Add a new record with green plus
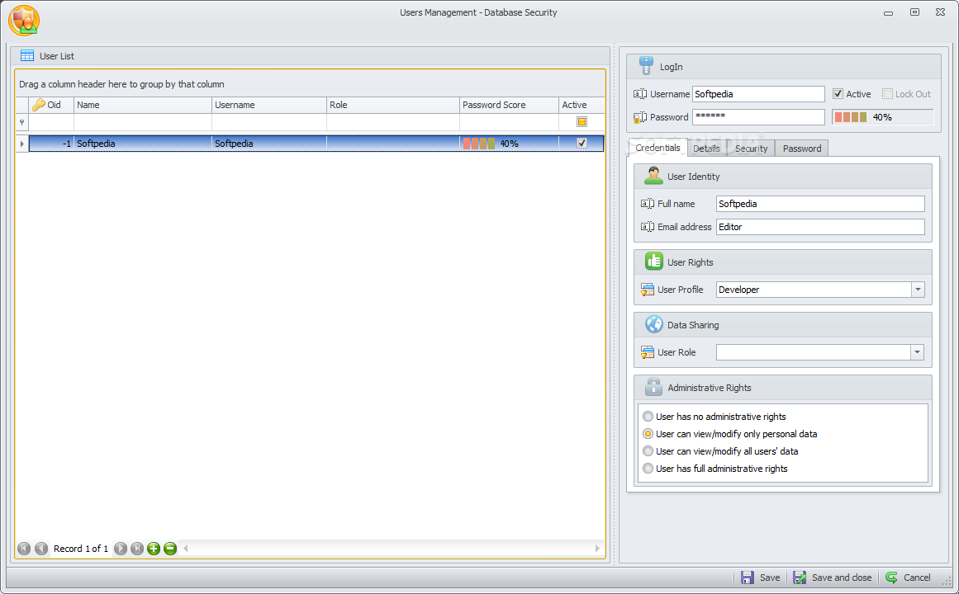The width and height of the screenshot is (959, 594). [x=154, y=548]
